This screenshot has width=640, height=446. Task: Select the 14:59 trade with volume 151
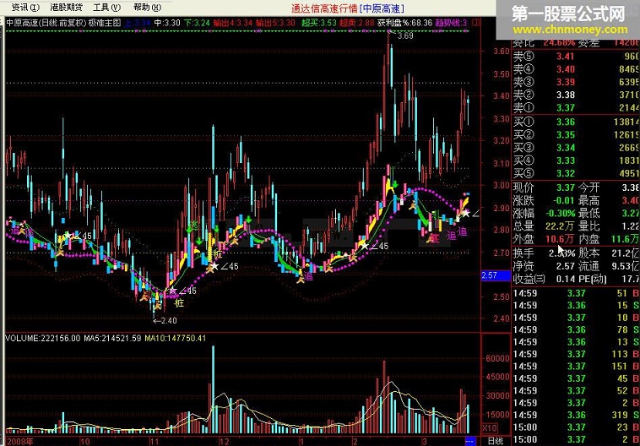point(576,367)
